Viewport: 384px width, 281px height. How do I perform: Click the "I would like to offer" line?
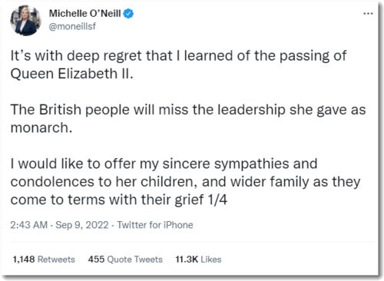tap(164, 164)
